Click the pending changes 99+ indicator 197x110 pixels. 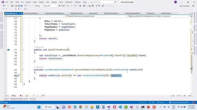pos(152,102)
